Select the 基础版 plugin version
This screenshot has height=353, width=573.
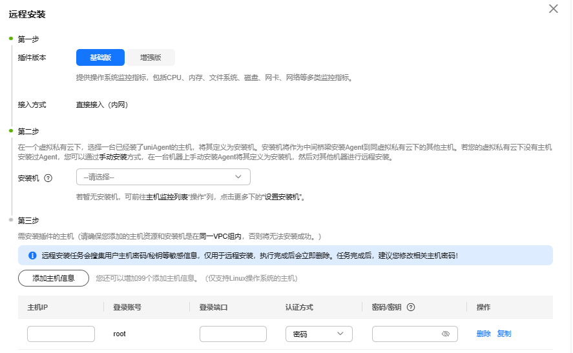click(101, 57)
